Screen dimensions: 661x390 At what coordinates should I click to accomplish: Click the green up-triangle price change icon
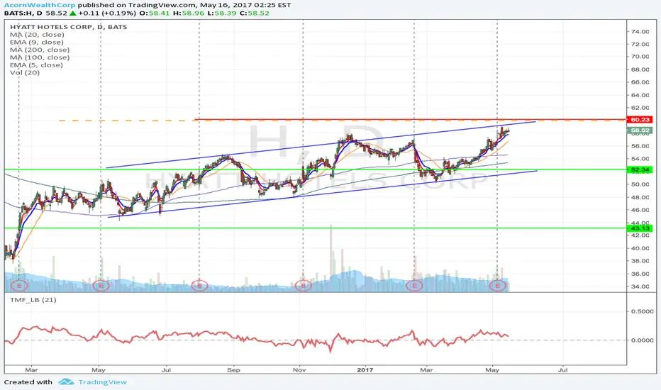coord(72,13)
